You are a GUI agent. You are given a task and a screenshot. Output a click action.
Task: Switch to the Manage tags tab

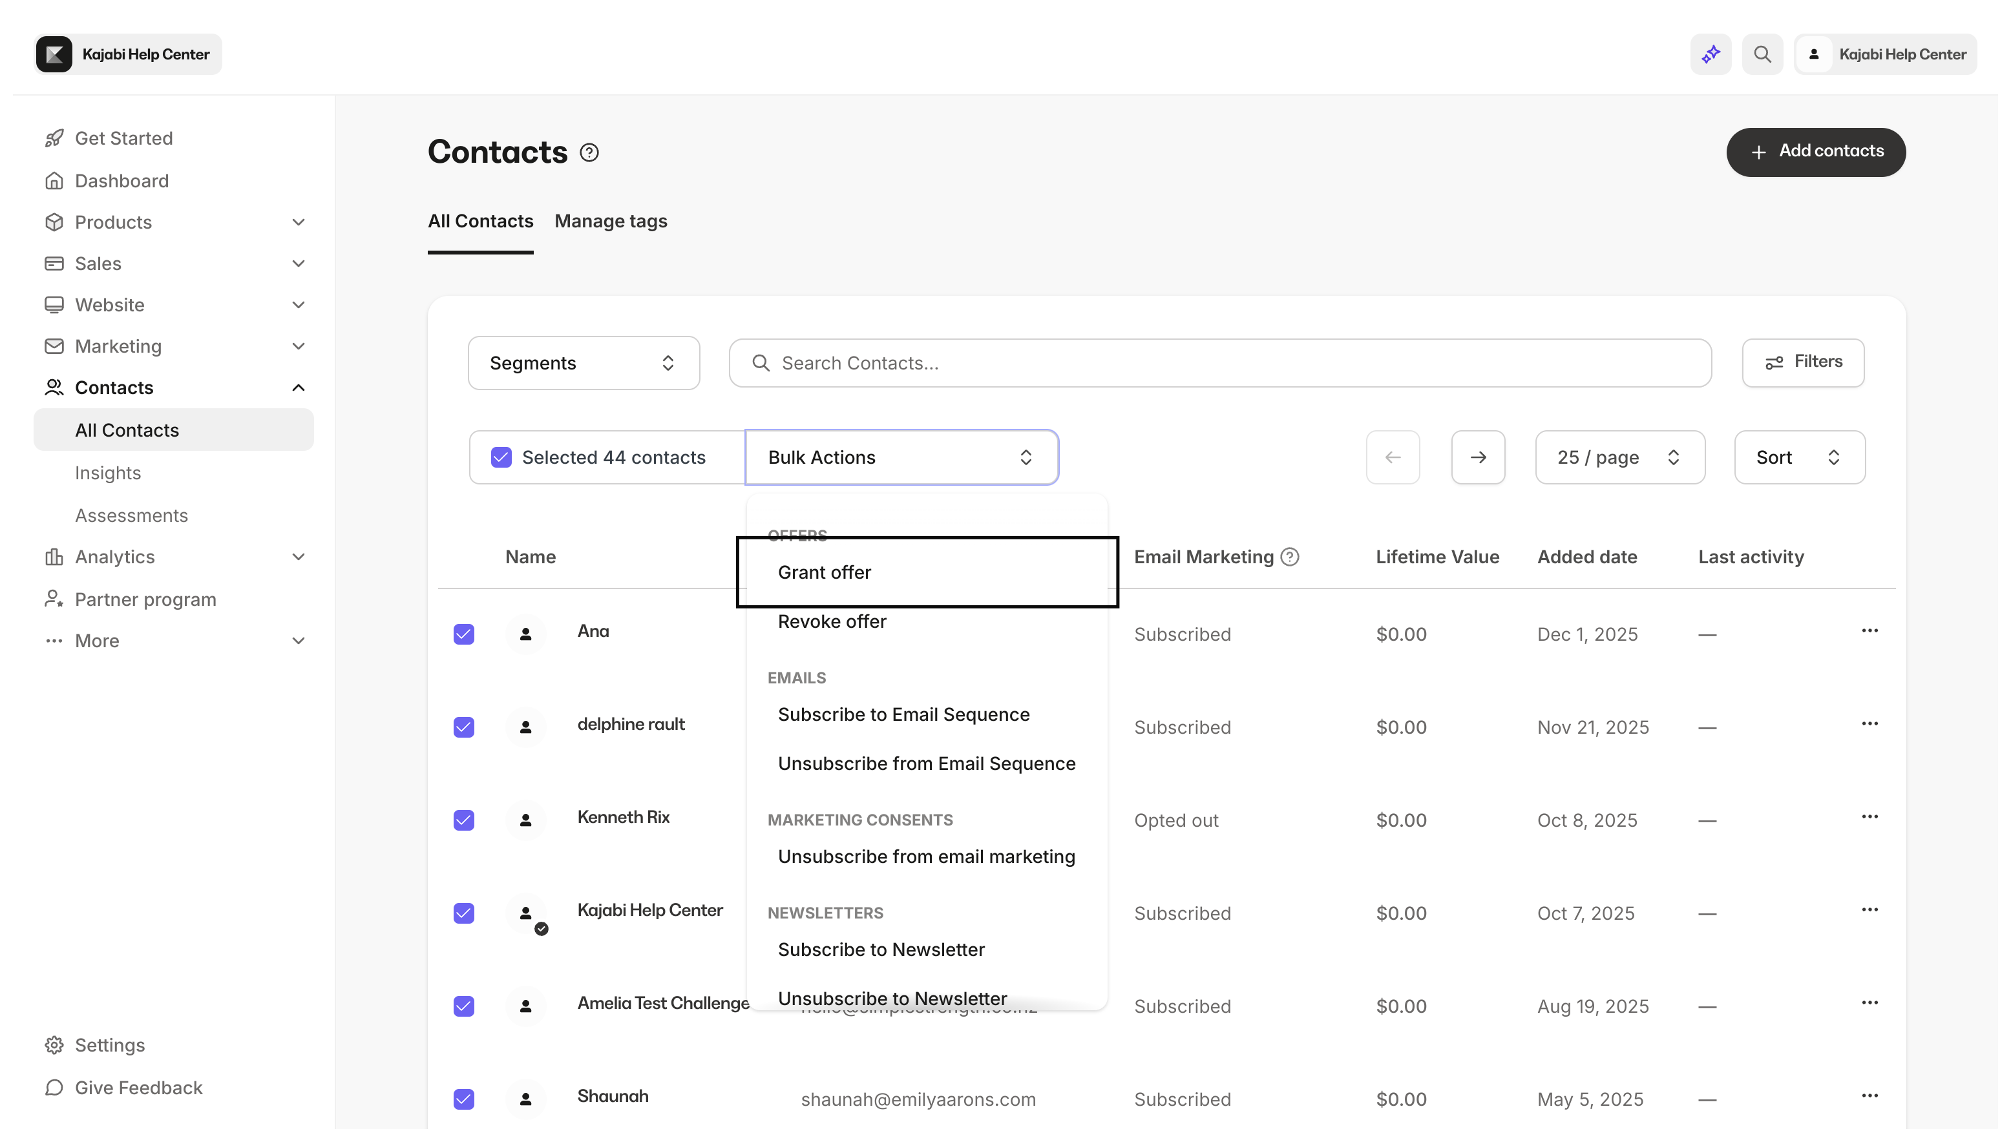[611, 221]
